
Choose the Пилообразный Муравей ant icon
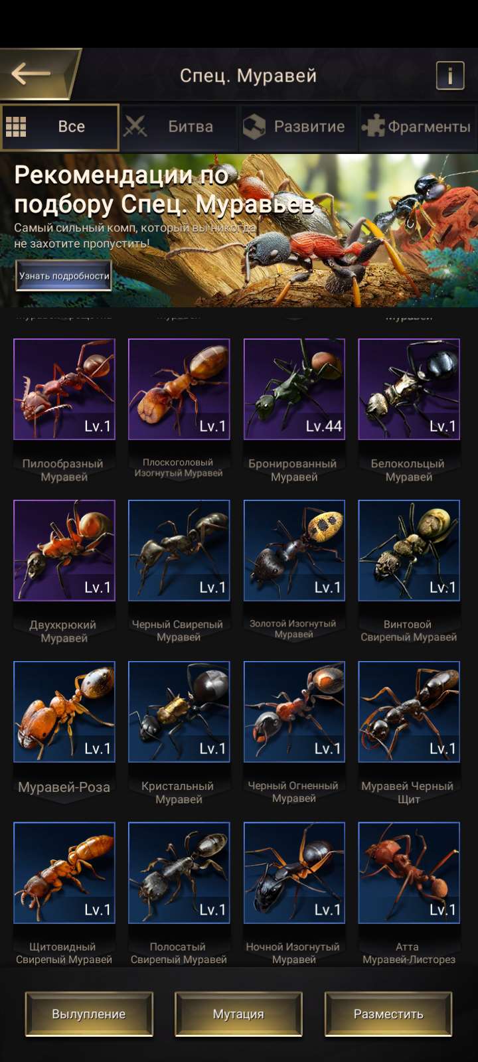[64, 389]
